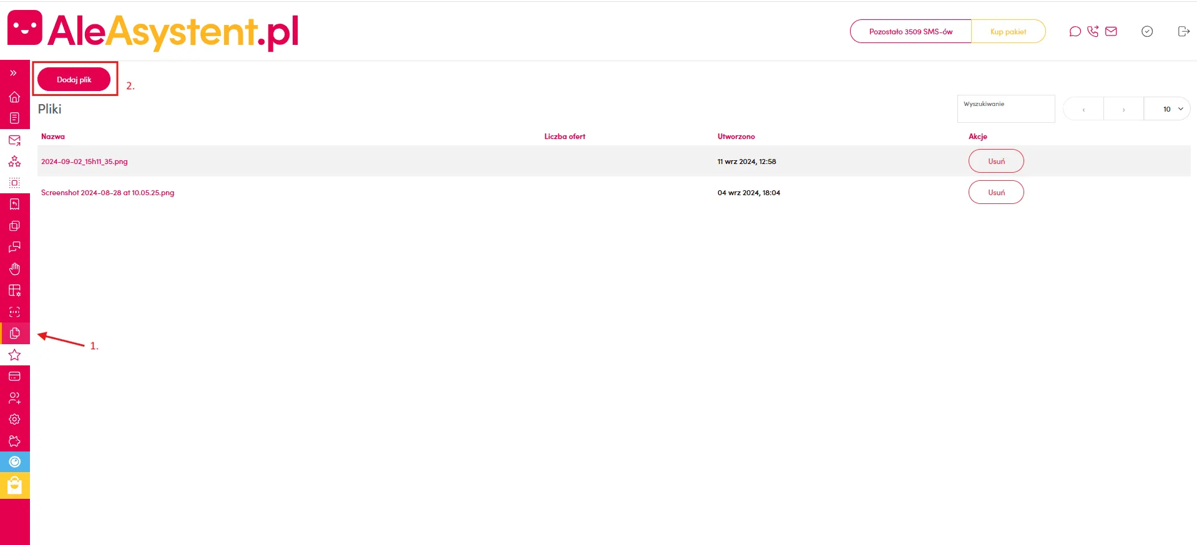Open the star favorites sidebar icon
The width and height of the screenshot is (1197, 545).
(14, 355)
